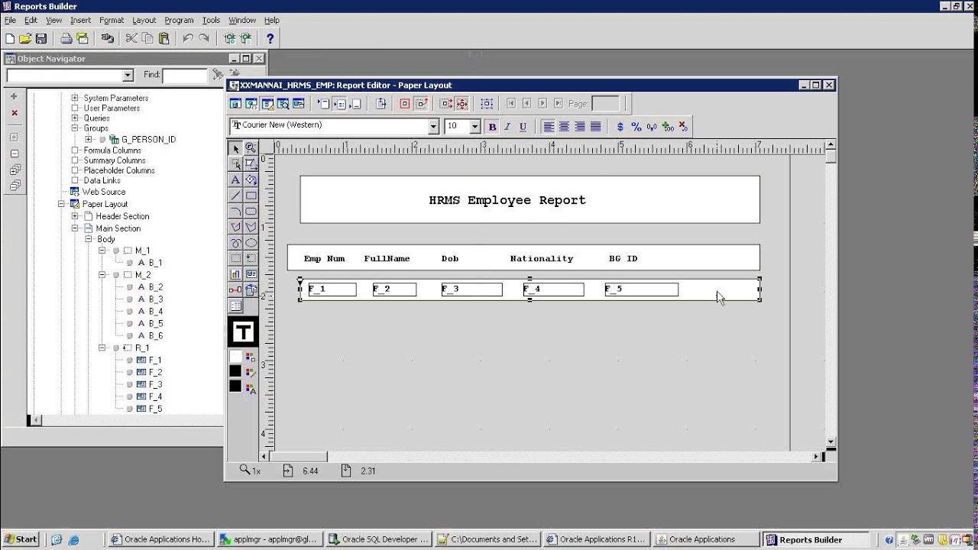Select F_5 in the Object Navigator tree
The image size is (978, 550).
click(155, 409)
